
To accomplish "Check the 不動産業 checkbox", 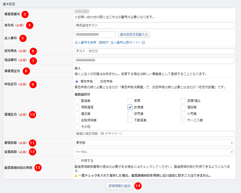I will (130, 120).
